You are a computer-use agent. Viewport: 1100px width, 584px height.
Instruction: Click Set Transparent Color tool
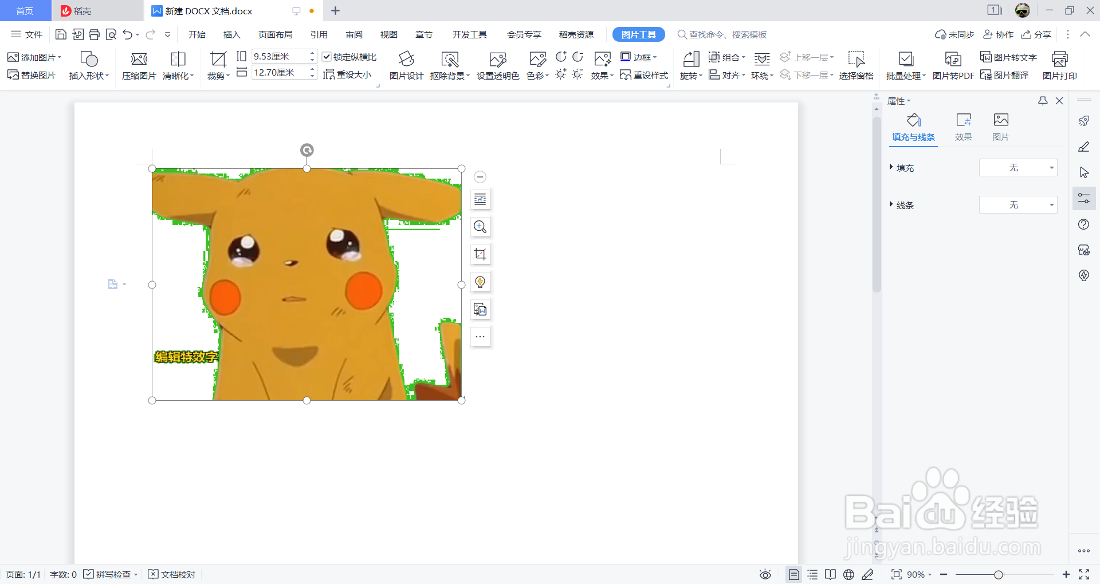click(x=498, y=66)
